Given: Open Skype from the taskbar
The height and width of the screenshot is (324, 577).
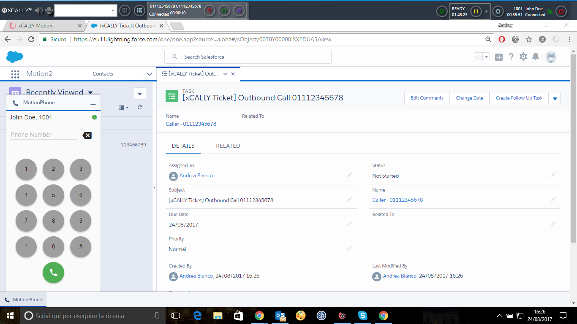Looking at the screenshot, I should (x=362, y=316).
